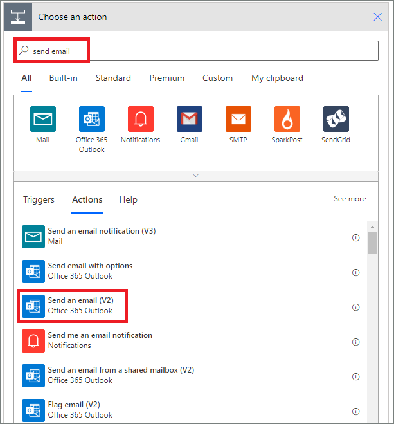394x424 pixels.
Task: Show info for Send an email notification (V3)
Action: 355,237
